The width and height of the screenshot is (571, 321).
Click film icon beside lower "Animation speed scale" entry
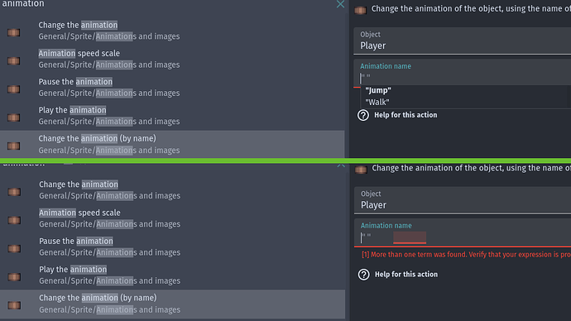[x=14, y=220]
